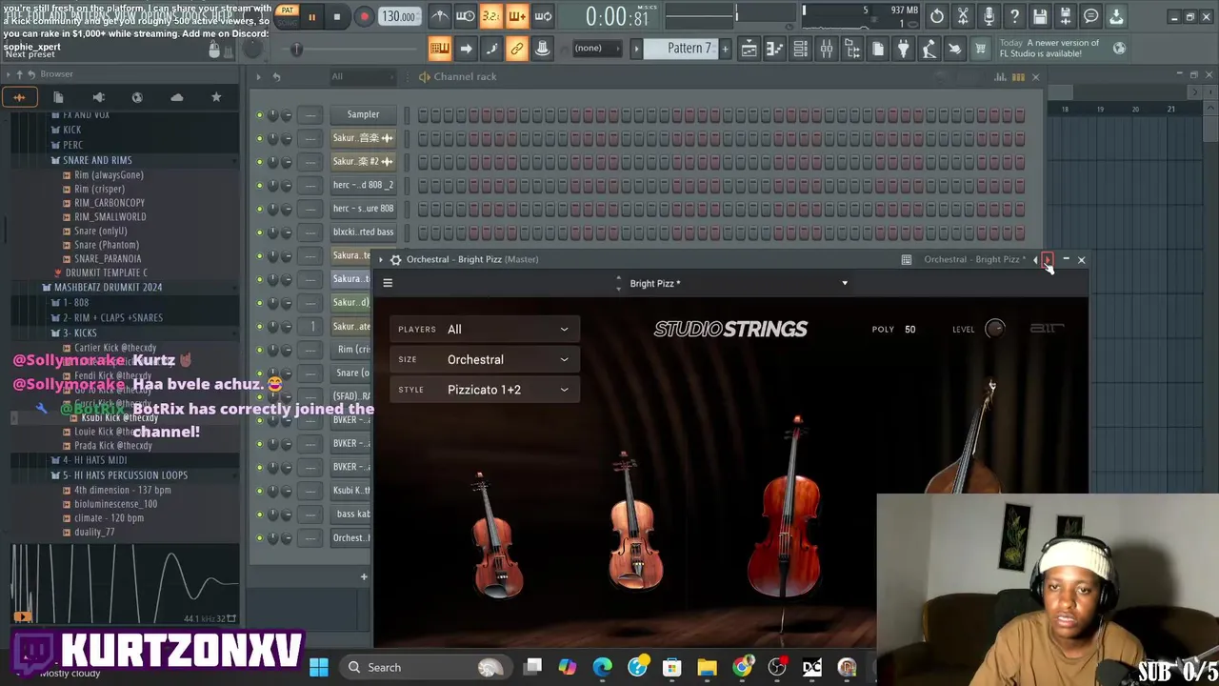Open plugin wrapper settings gear icon
The height and width of the screenshot is (686, 1219).
pos(395,259)
